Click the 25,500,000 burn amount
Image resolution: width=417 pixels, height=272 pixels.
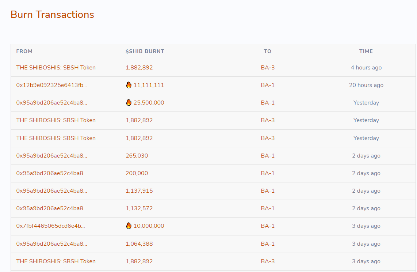(x=149, y=103)
